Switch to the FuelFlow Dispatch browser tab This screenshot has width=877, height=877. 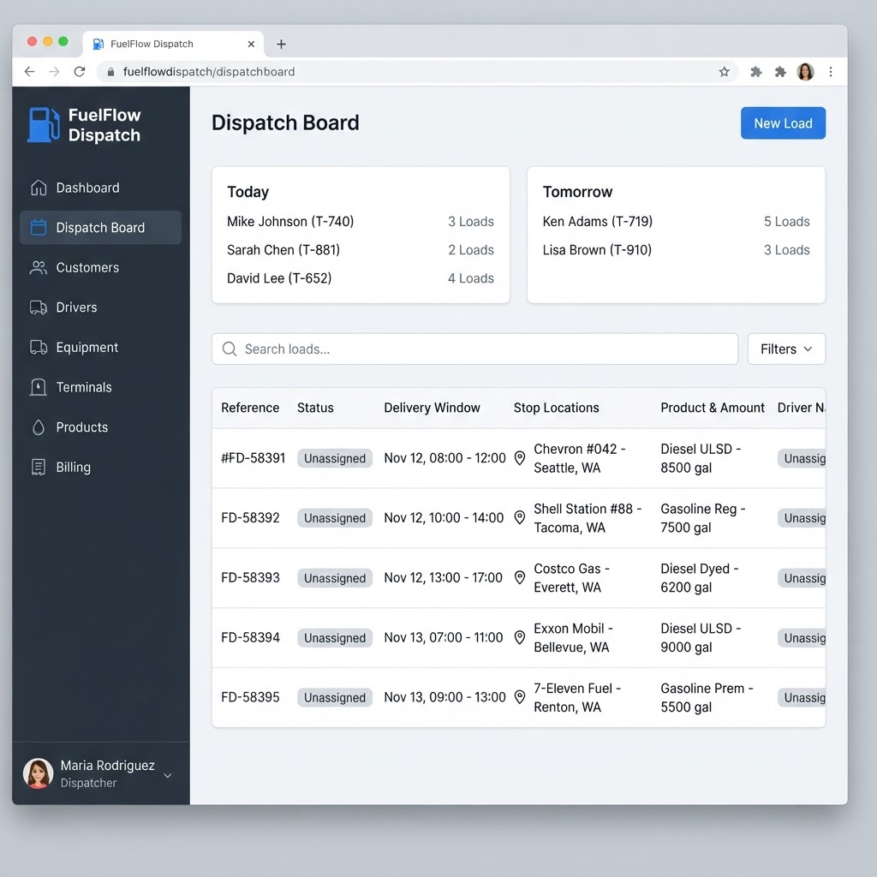(173, 45)
